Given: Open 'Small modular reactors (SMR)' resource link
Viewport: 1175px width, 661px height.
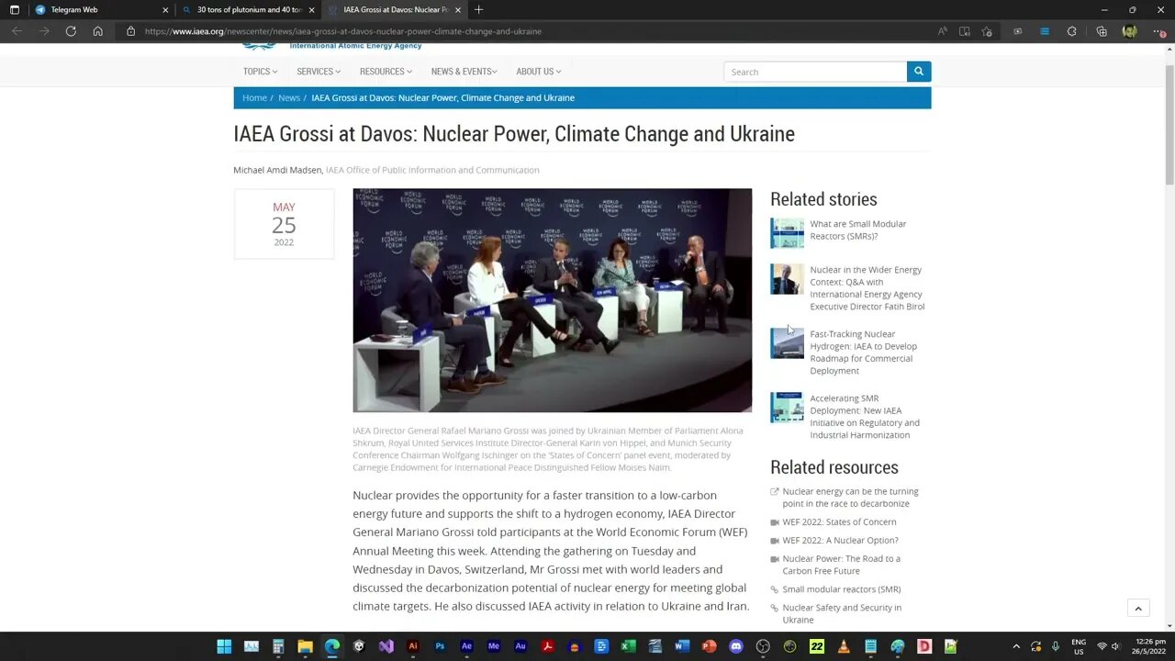Looking at the screenshot, I should (841, 589).
